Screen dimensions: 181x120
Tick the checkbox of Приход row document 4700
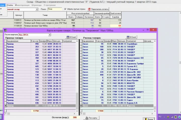pos(5,61)
